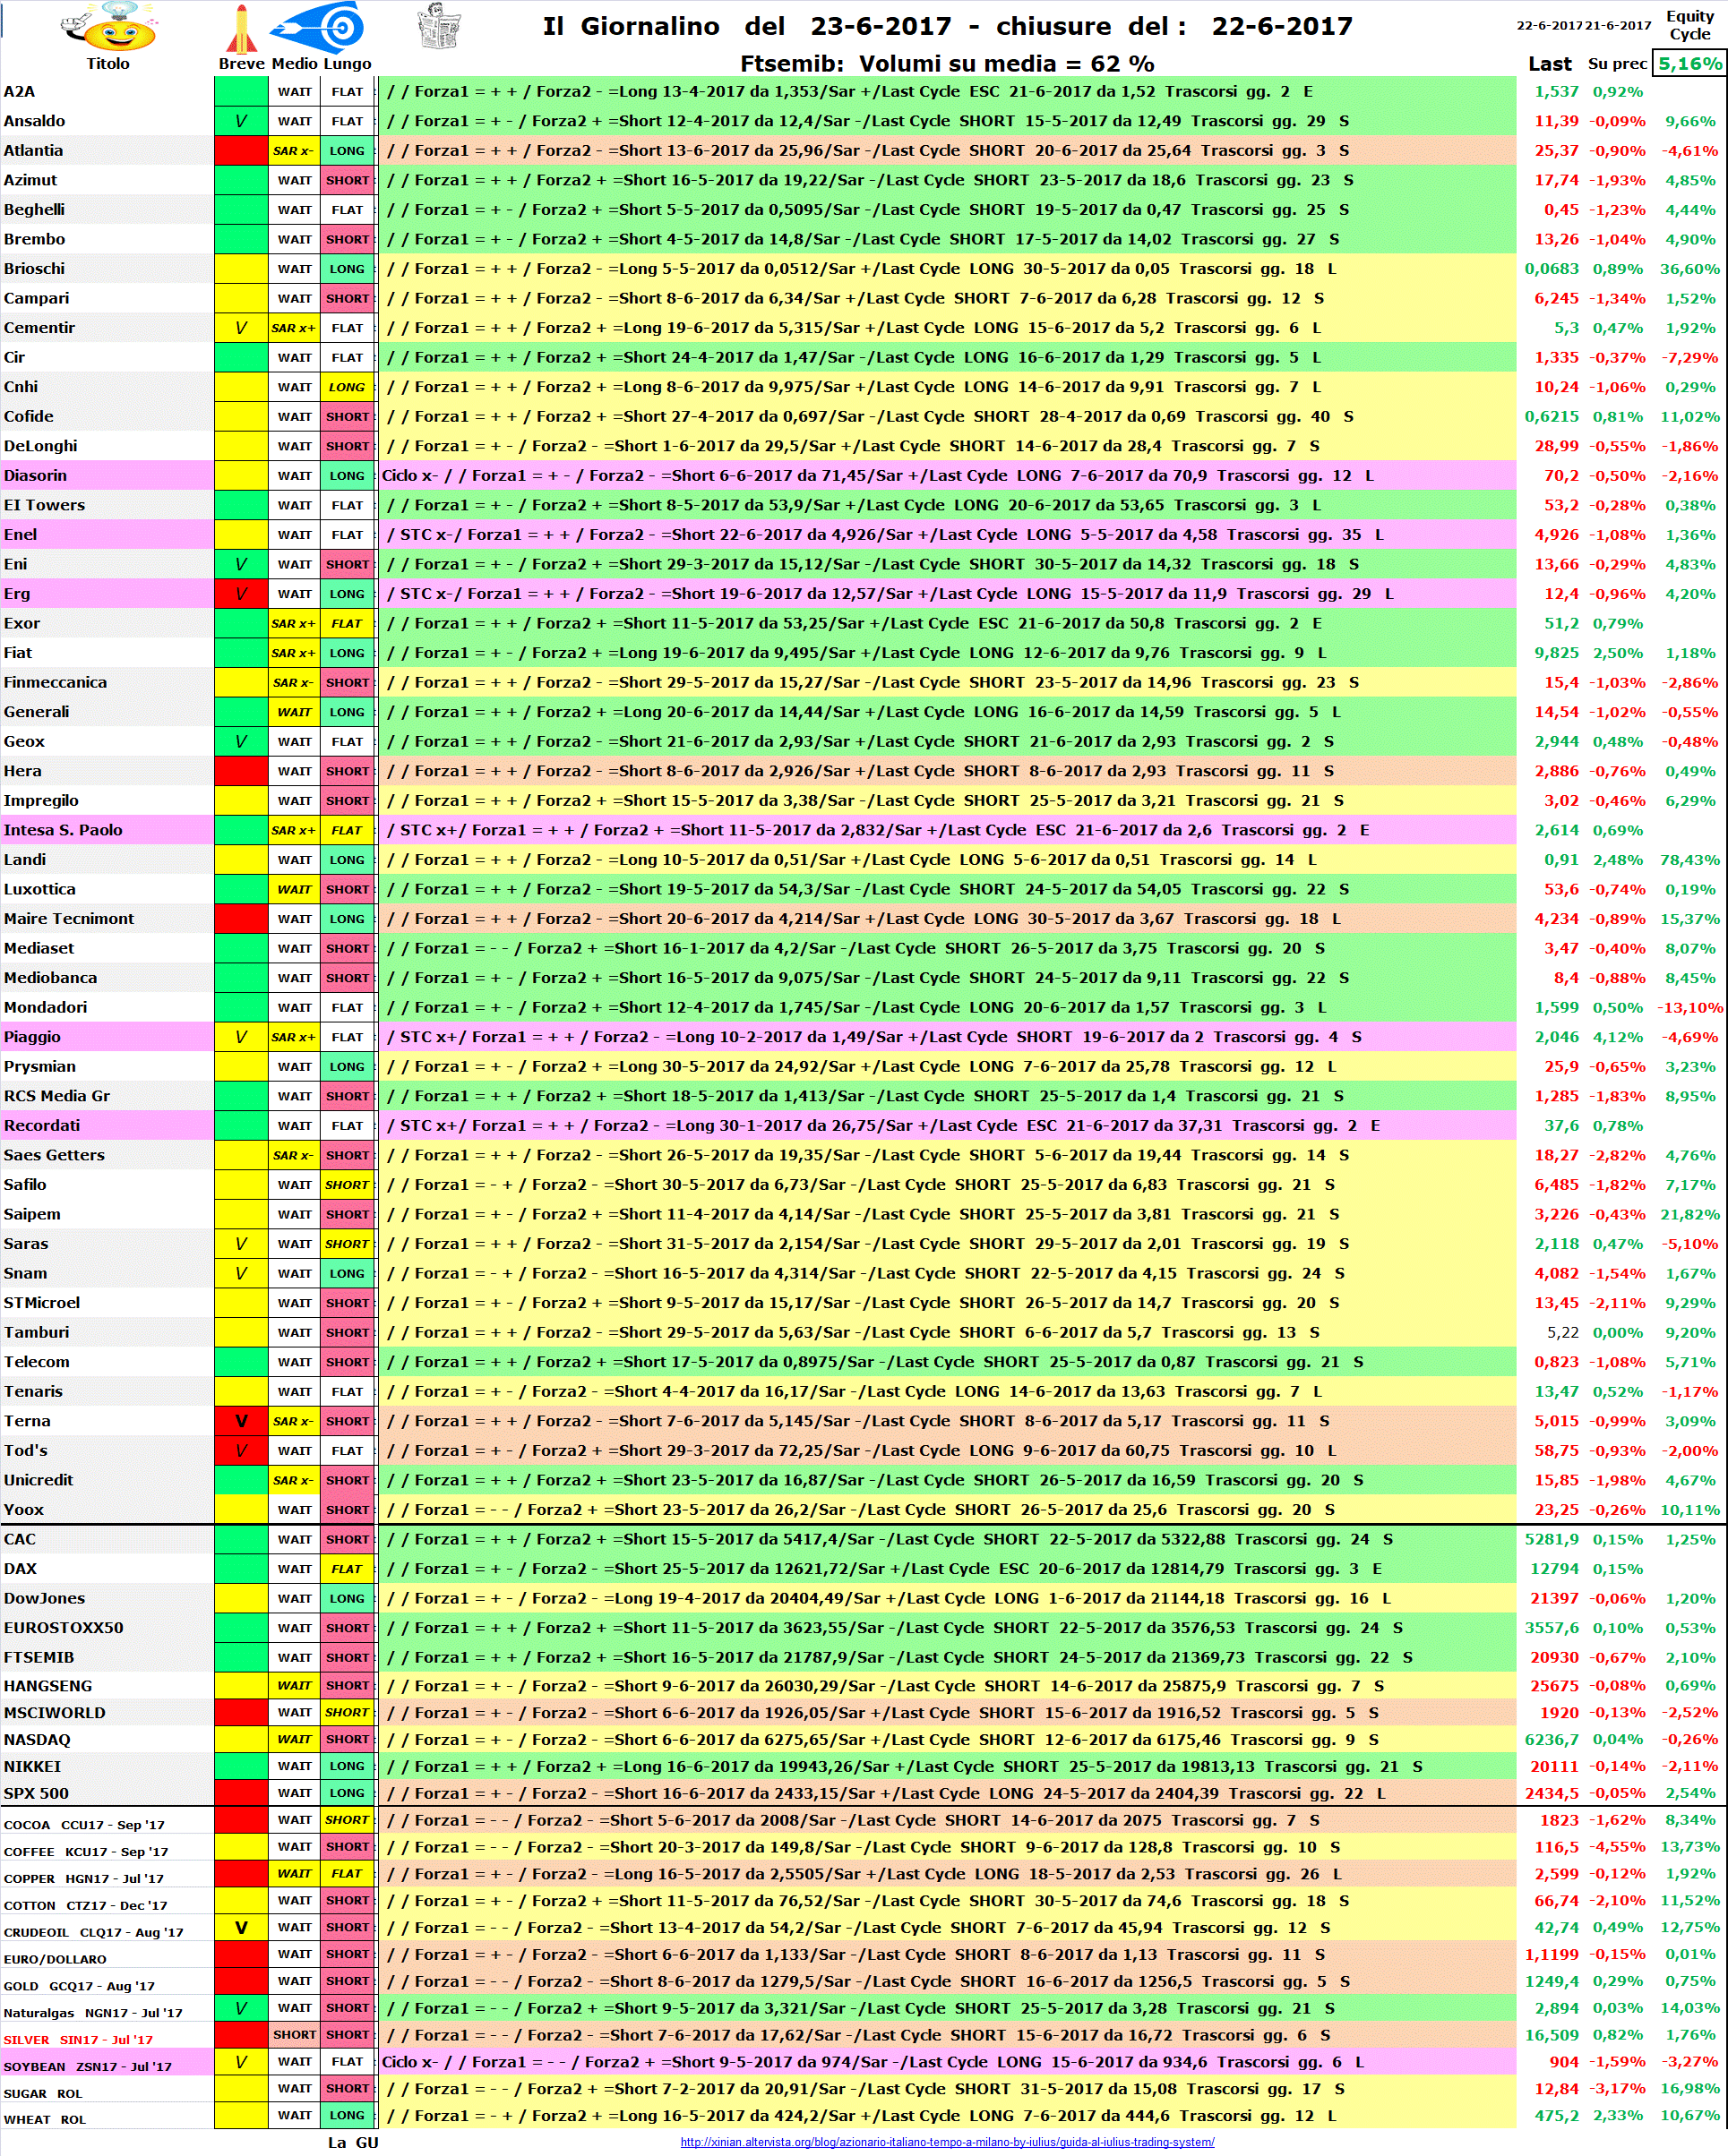This screenshot has height=2156, width=1728.
Task: Open the Iulius trading system guide link
Action: pos(947,2142)
